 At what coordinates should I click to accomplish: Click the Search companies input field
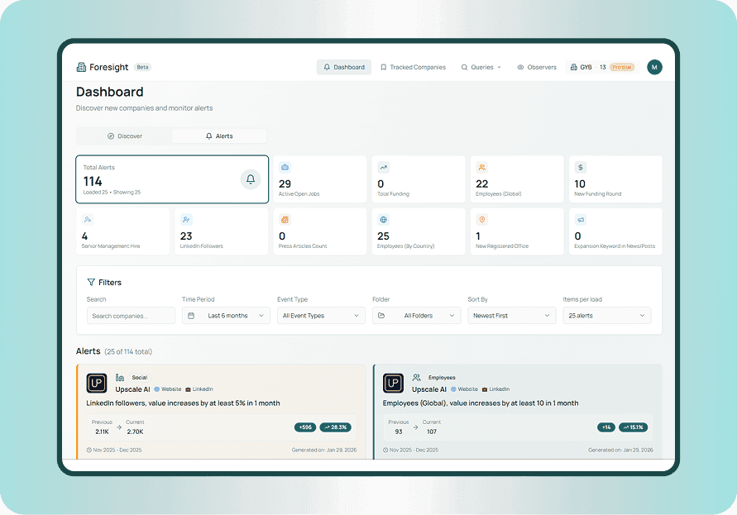pyautogui.click(x=131, y=316)
